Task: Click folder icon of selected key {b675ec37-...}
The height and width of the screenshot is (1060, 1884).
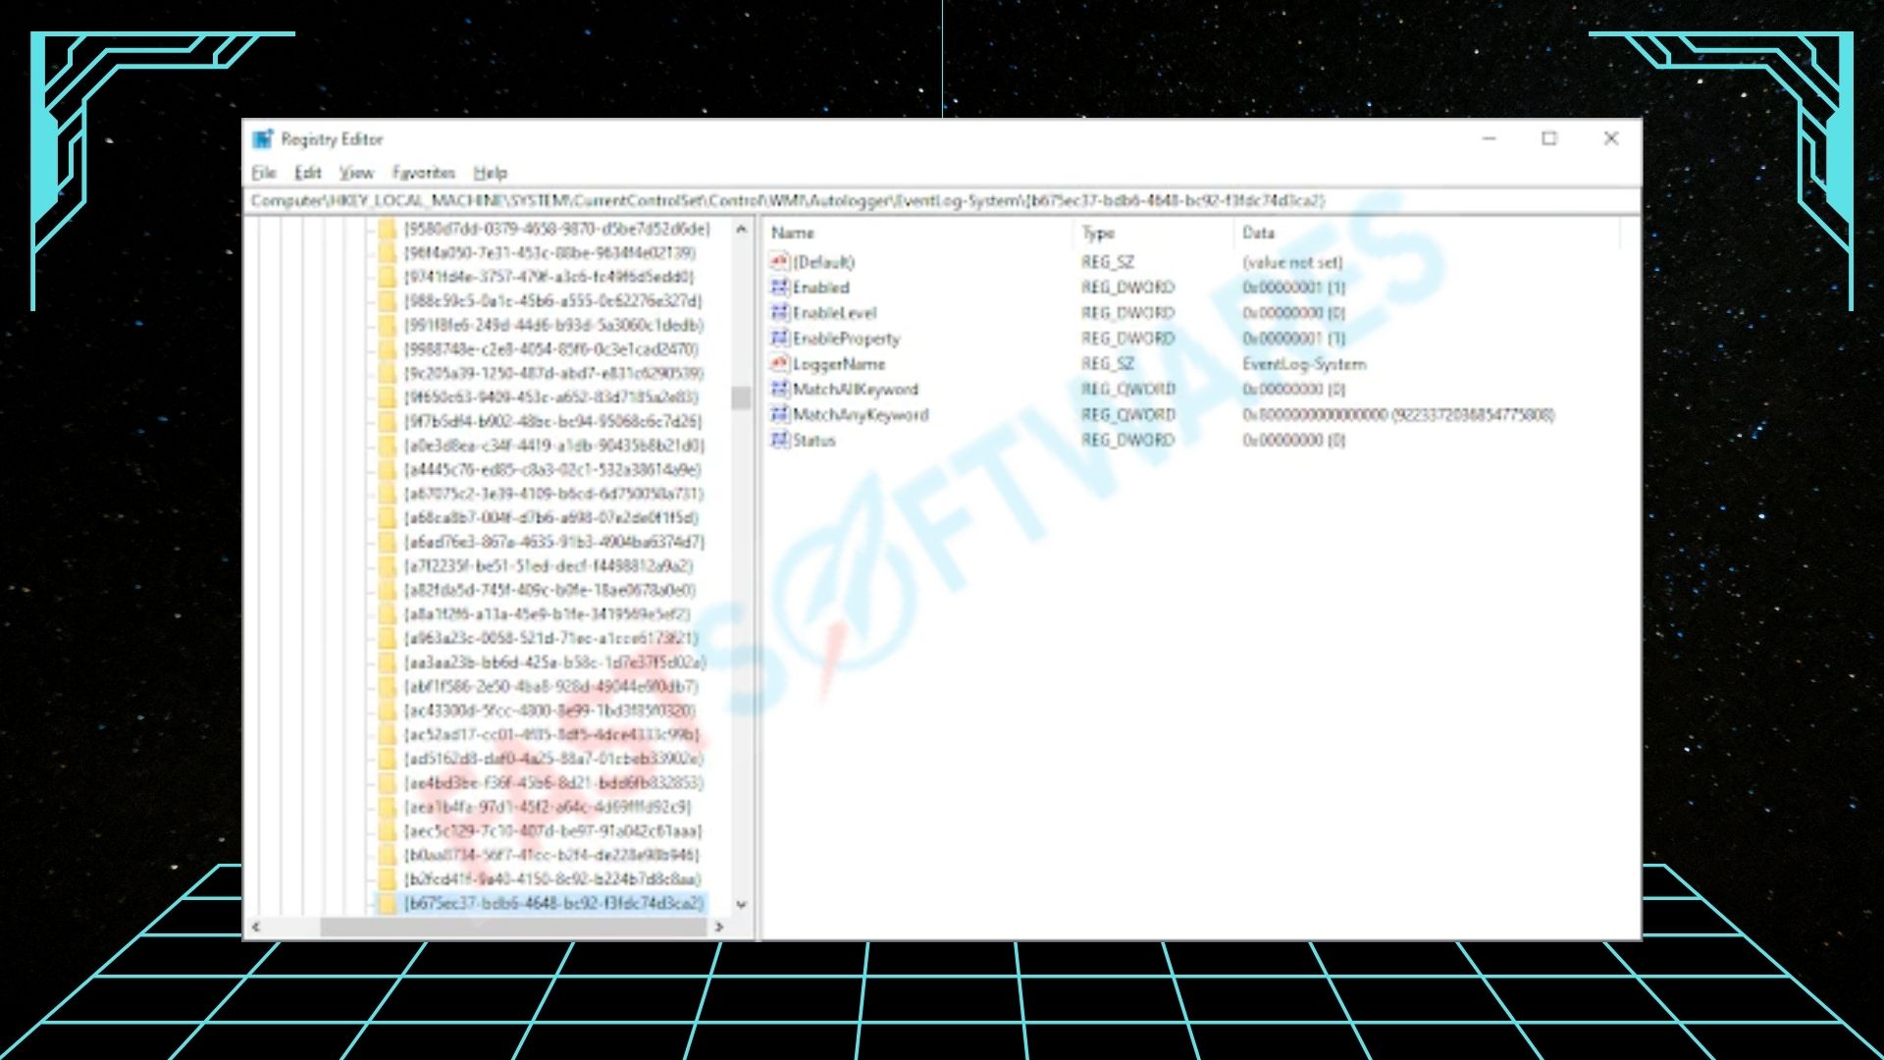Action: 388,903
